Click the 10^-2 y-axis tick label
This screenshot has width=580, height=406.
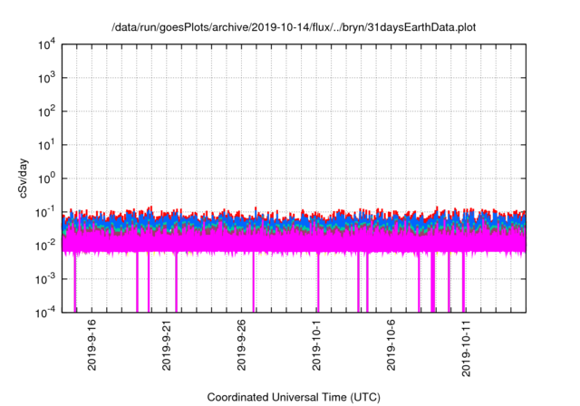tap(45, 246)
